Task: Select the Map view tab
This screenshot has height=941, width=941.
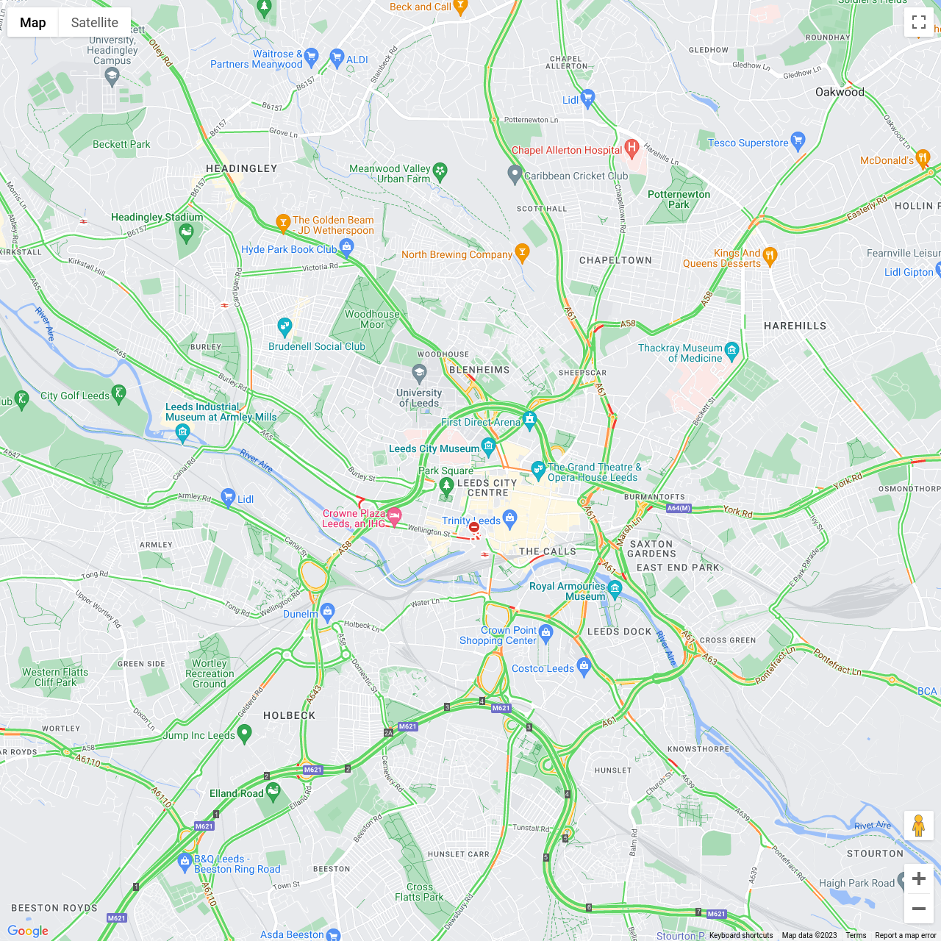Action: click(33, 23)
